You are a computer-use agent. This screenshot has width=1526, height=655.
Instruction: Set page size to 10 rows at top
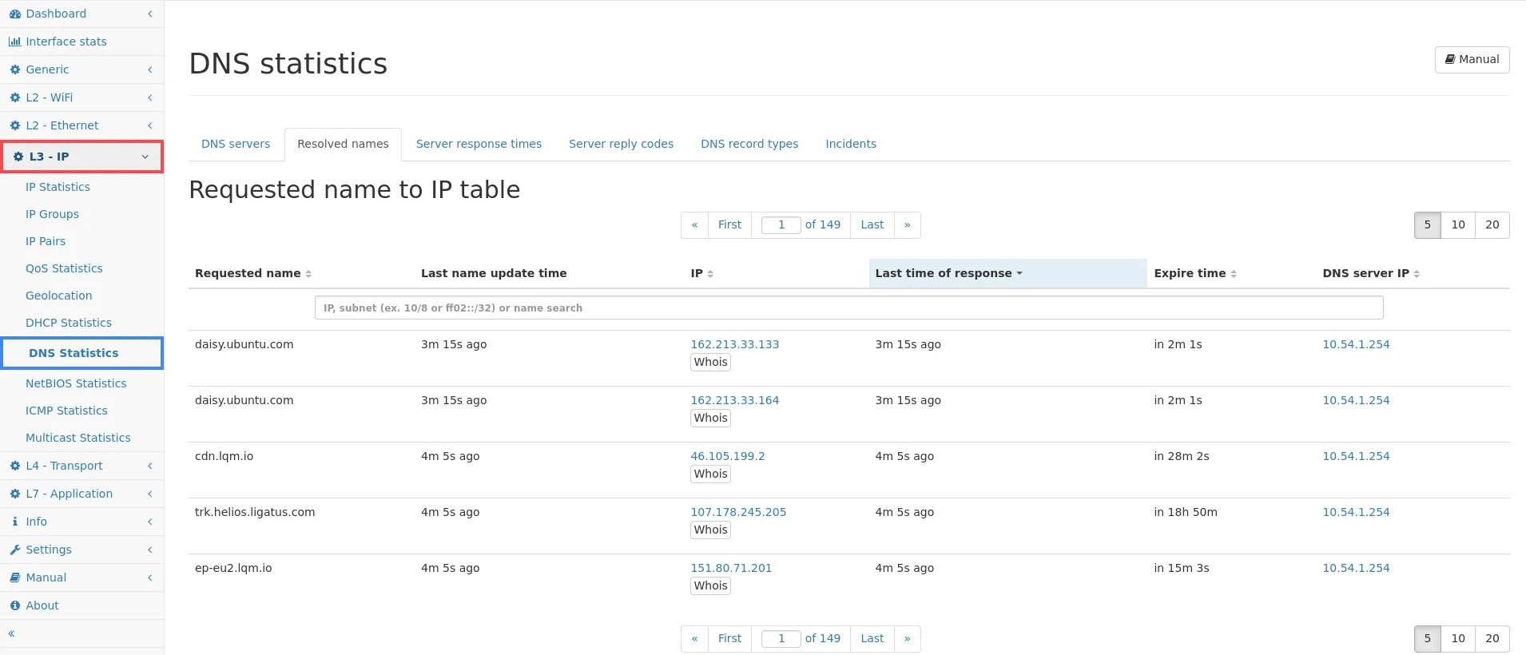coord(1457,225)
